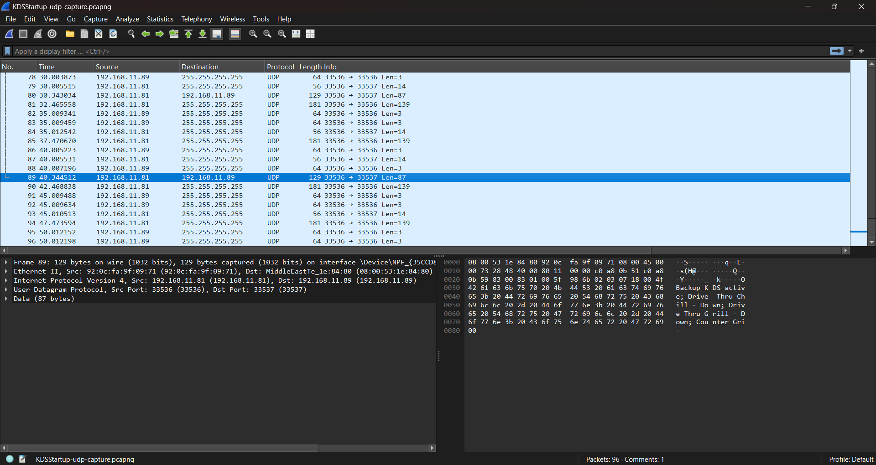Sort packets by Protocol column

281,67
